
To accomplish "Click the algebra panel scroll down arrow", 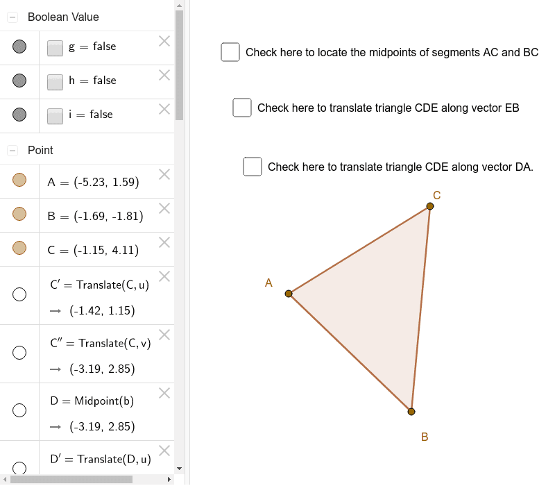I will coord(179,469).
